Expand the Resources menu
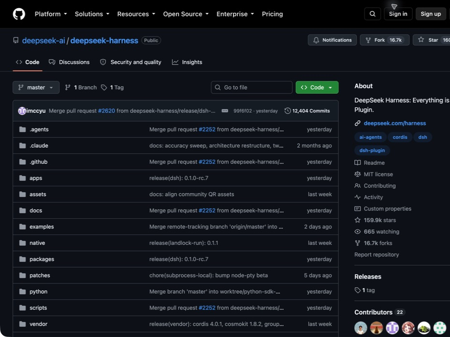Screen dimensions: 450x337 (x=136, y=14)
